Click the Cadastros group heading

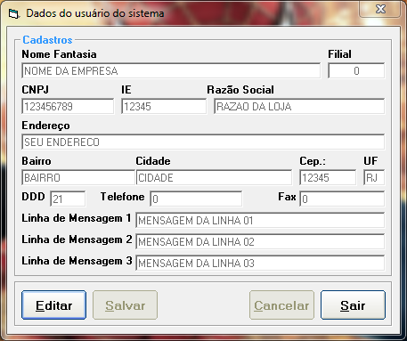[x=47, y=40]
